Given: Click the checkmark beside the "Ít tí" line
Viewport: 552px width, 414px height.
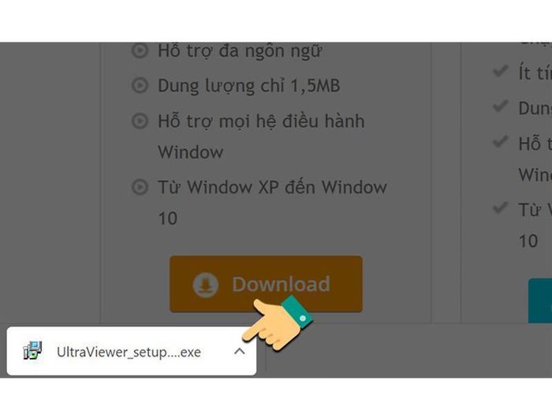Looking at the screenshot, I should click(500, 72).
